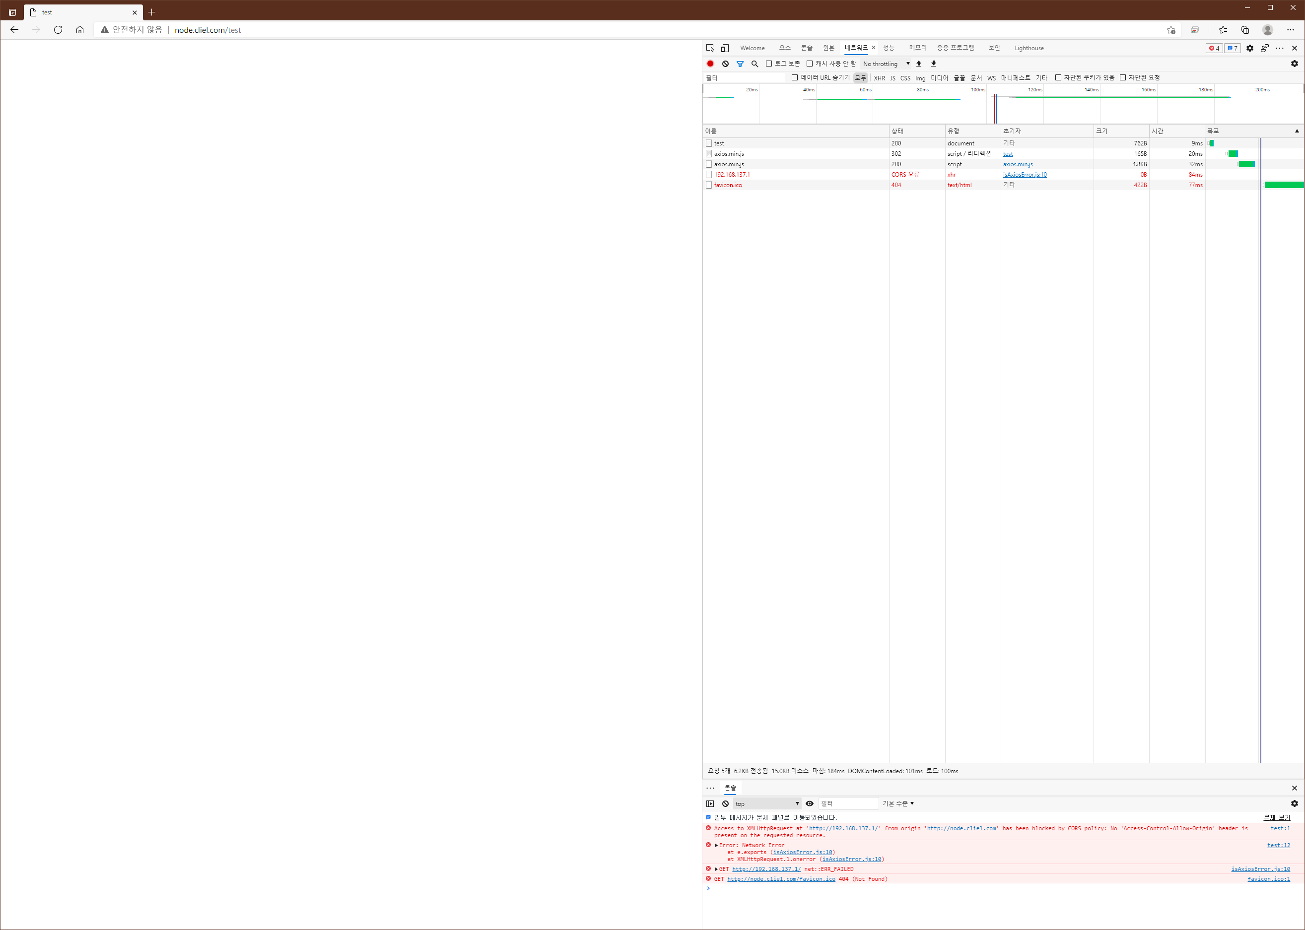The image size is (1305, 930).
Task: Toggle device emulation icon
Action: [725, 48]
